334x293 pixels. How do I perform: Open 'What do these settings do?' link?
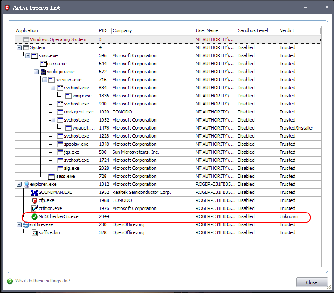point(43,281)
